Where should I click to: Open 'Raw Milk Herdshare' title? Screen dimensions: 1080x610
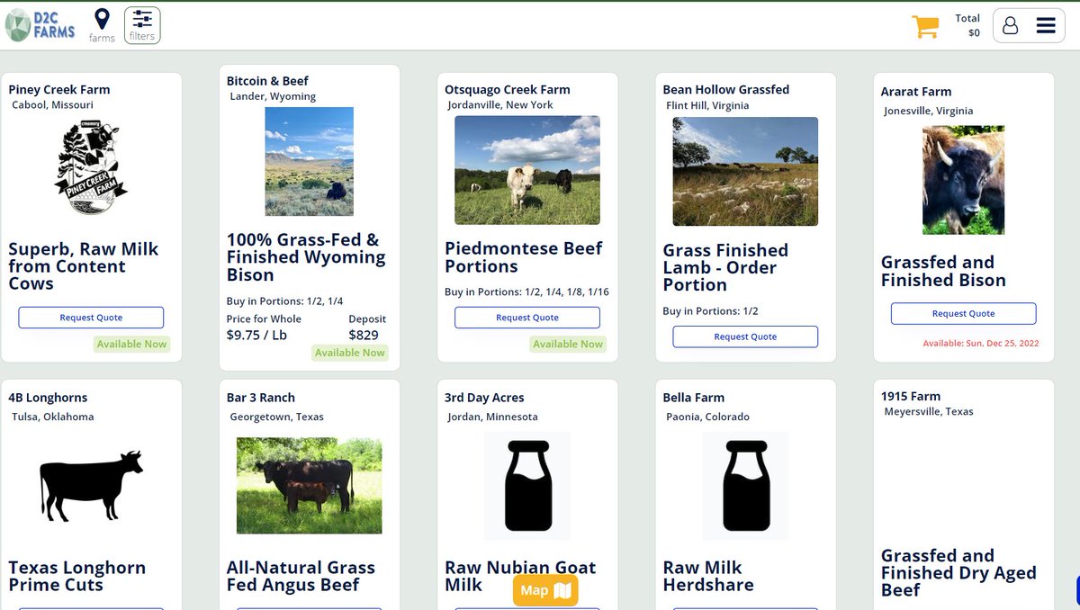[x=708, y=576]
